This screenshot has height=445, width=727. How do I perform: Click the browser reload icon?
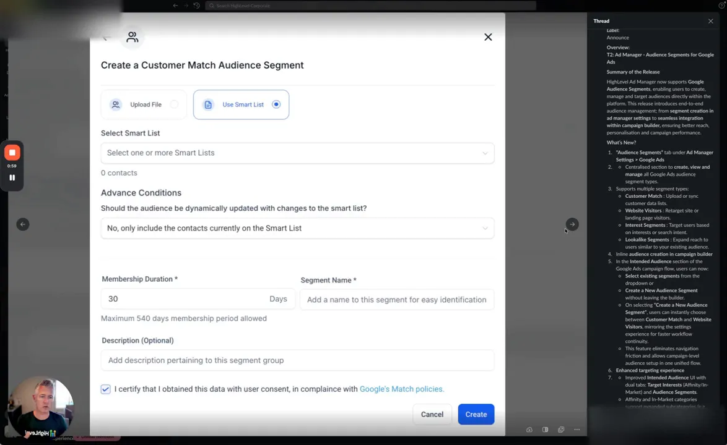196,6
